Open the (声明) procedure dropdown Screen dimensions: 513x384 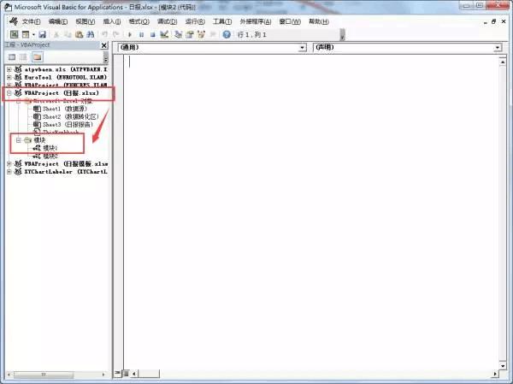tap(498, 48)
